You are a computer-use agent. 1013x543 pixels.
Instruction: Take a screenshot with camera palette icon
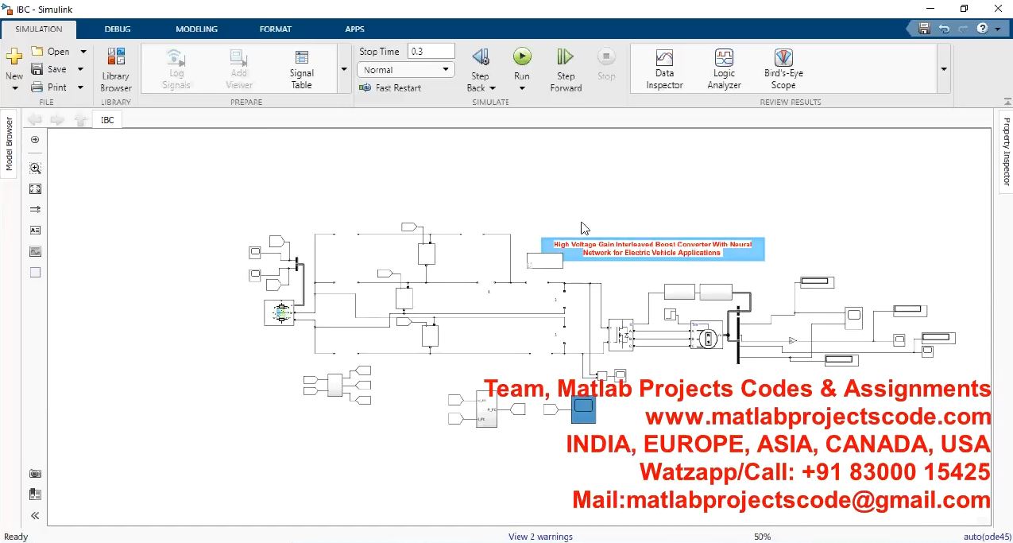(35, 473)
